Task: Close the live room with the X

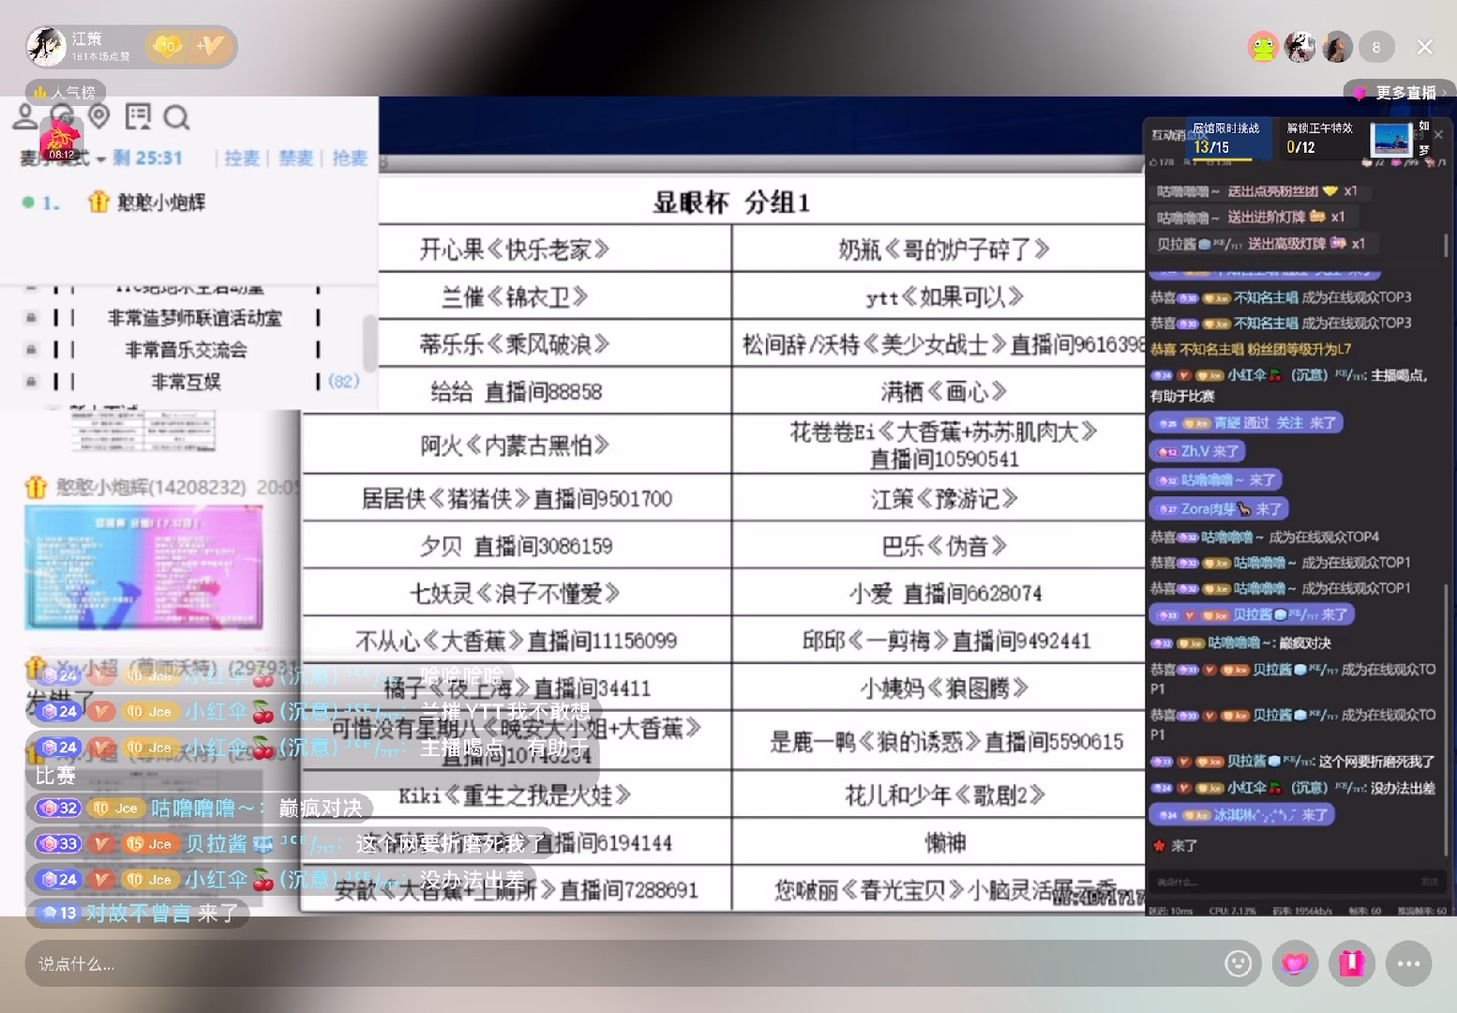Action: point(1424,47)
